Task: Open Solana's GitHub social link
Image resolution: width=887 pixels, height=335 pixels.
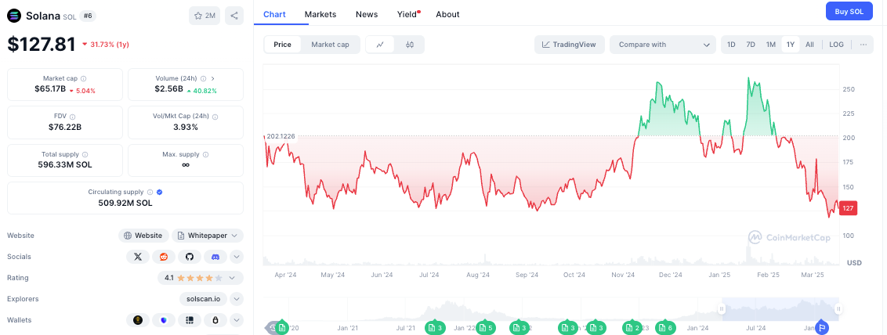Action: point(190,257)
